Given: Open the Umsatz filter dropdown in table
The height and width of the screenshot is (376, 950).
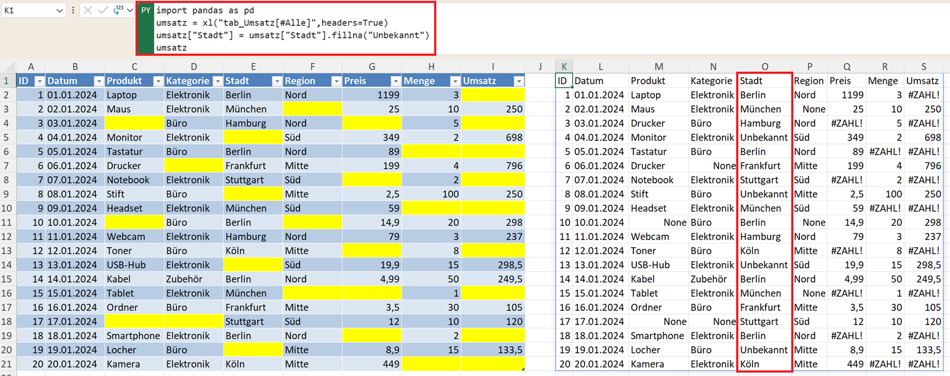Looking at the screenshot, I should click(x=518, y=82).
